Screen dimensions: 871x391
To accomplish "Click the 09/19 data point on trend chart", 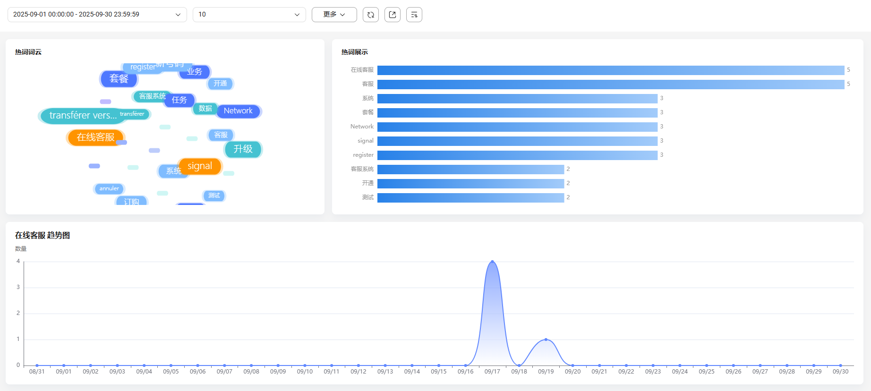I will click(546, 340).
